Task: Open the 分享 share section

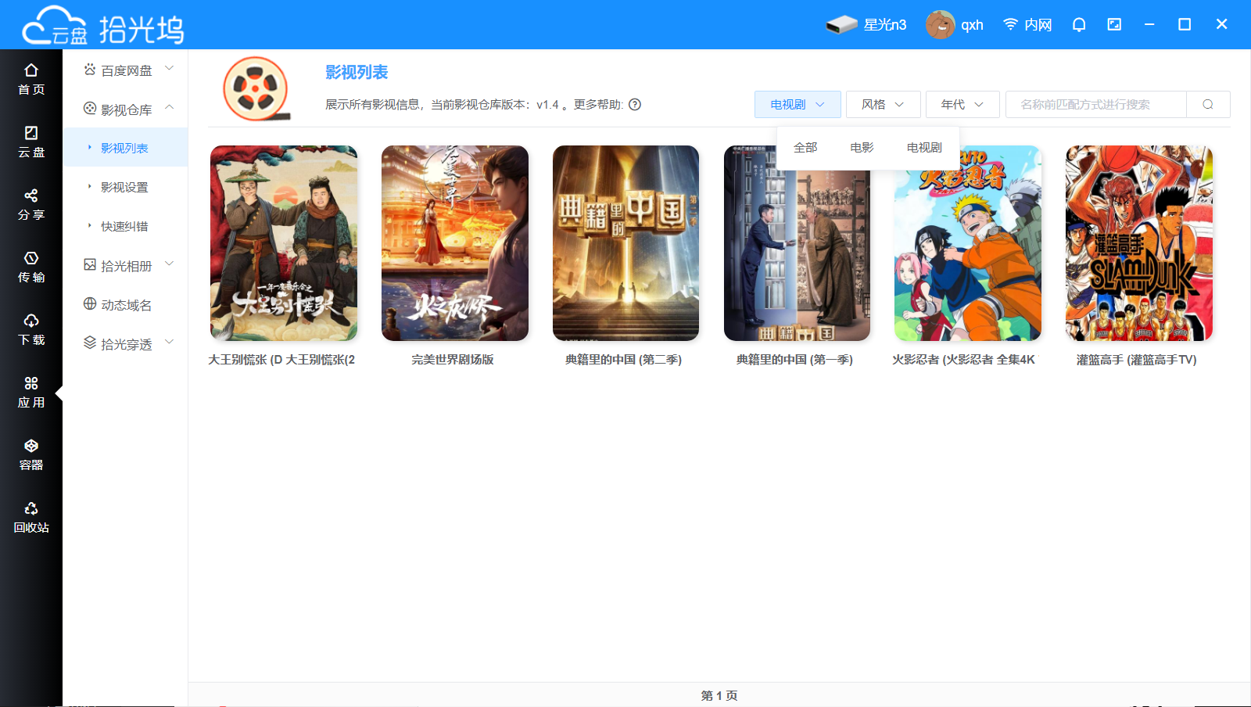Action: (31, 204)
